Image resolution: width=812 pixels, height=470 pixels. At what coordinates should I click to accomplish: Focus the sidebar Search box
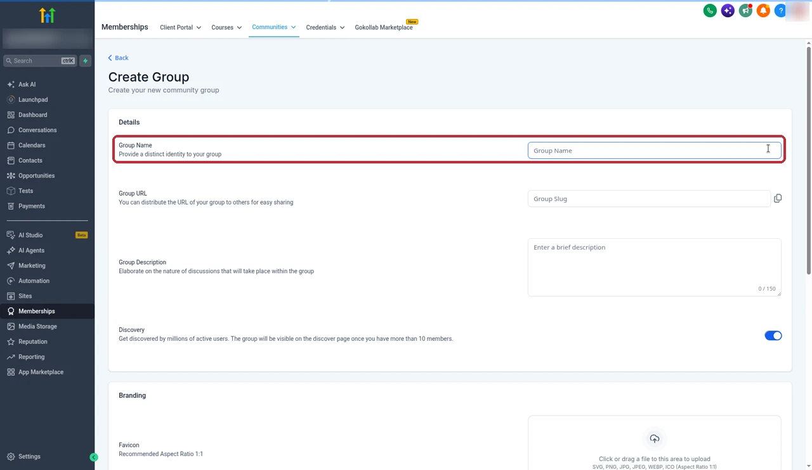40,61
